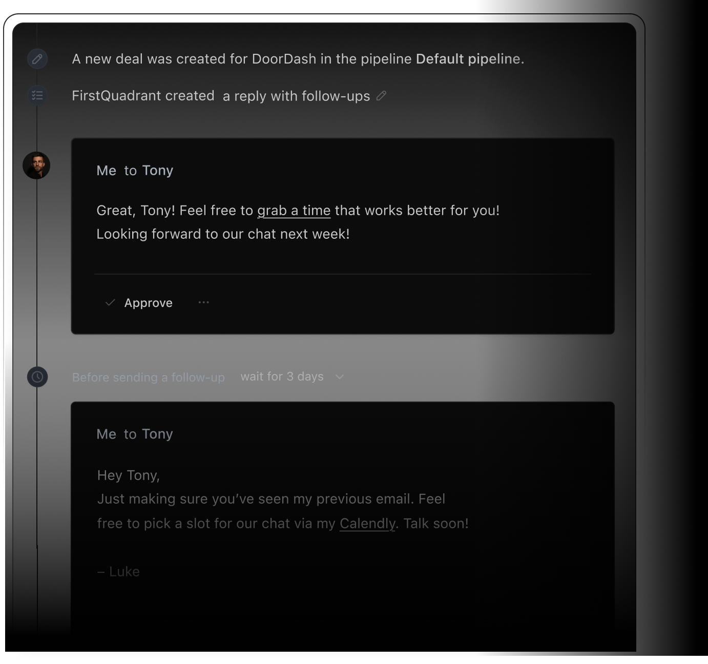Open the Calendly link in follow-up
Viewport: 708px width, 664px height.
tap(367, 524)
